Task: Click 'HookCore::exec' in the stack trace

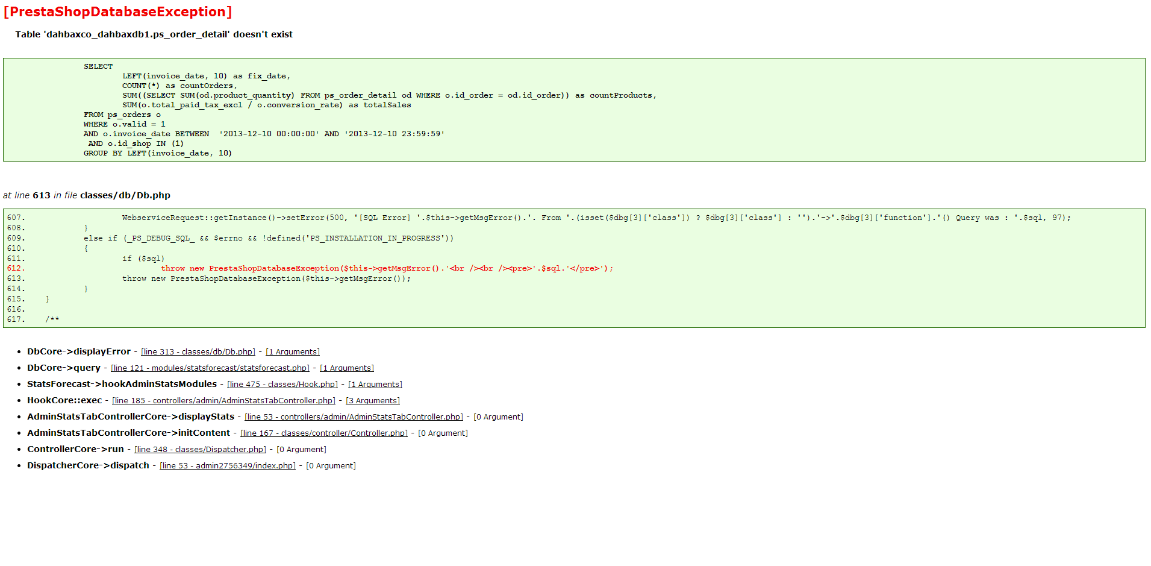Action: click(x=64, y=400)
